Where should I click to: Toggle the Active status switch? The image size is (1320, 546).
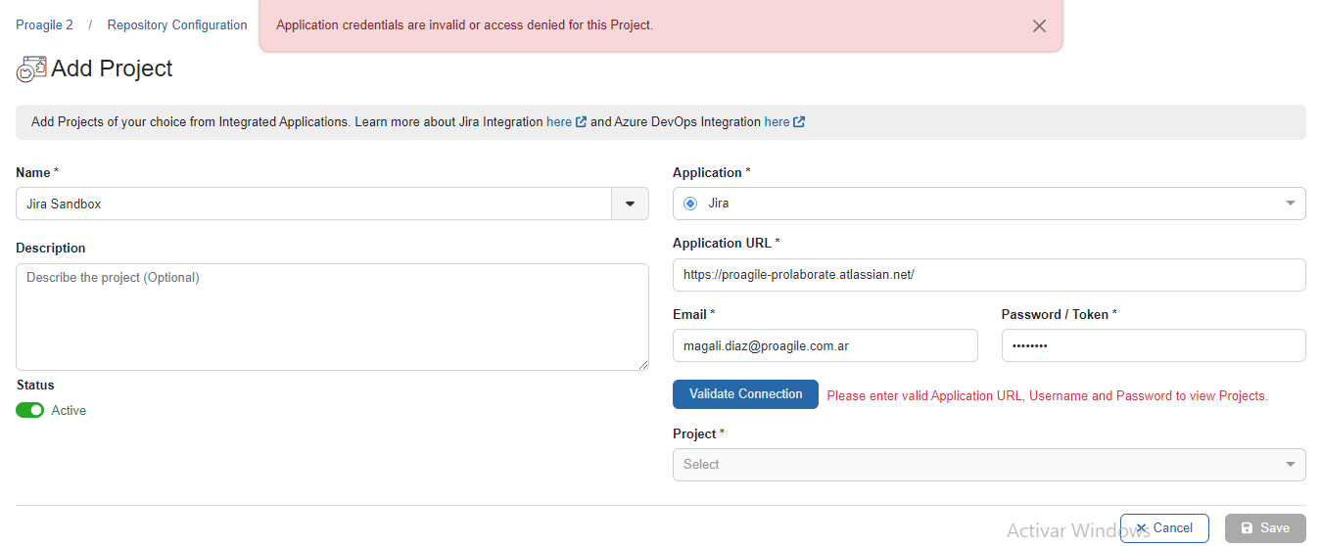[x=30, y=411]
